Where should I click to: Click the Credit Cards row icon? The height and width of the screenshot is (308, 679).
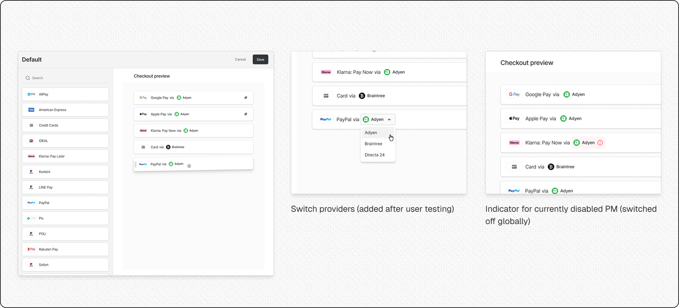(x=31, y=125)
